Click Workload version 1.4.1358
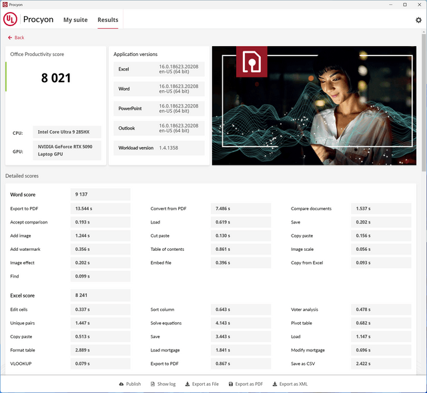427x393 pixels. point(159,148)
